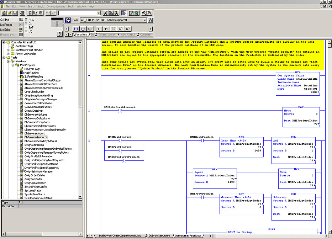Open the No Forces dropdown menu

21,25
